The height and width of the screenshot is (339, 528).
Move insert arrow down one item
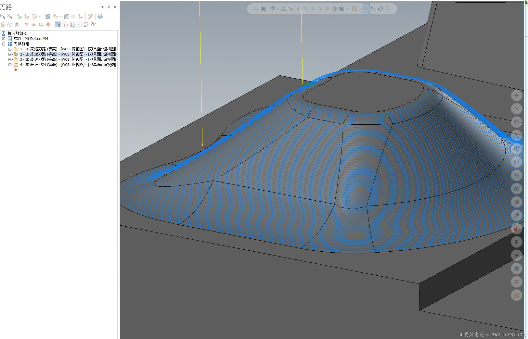[x=27, y=24]
